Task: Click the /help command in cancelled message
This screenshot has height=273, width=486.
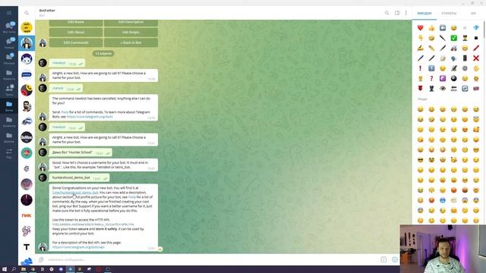Action: 65,112
